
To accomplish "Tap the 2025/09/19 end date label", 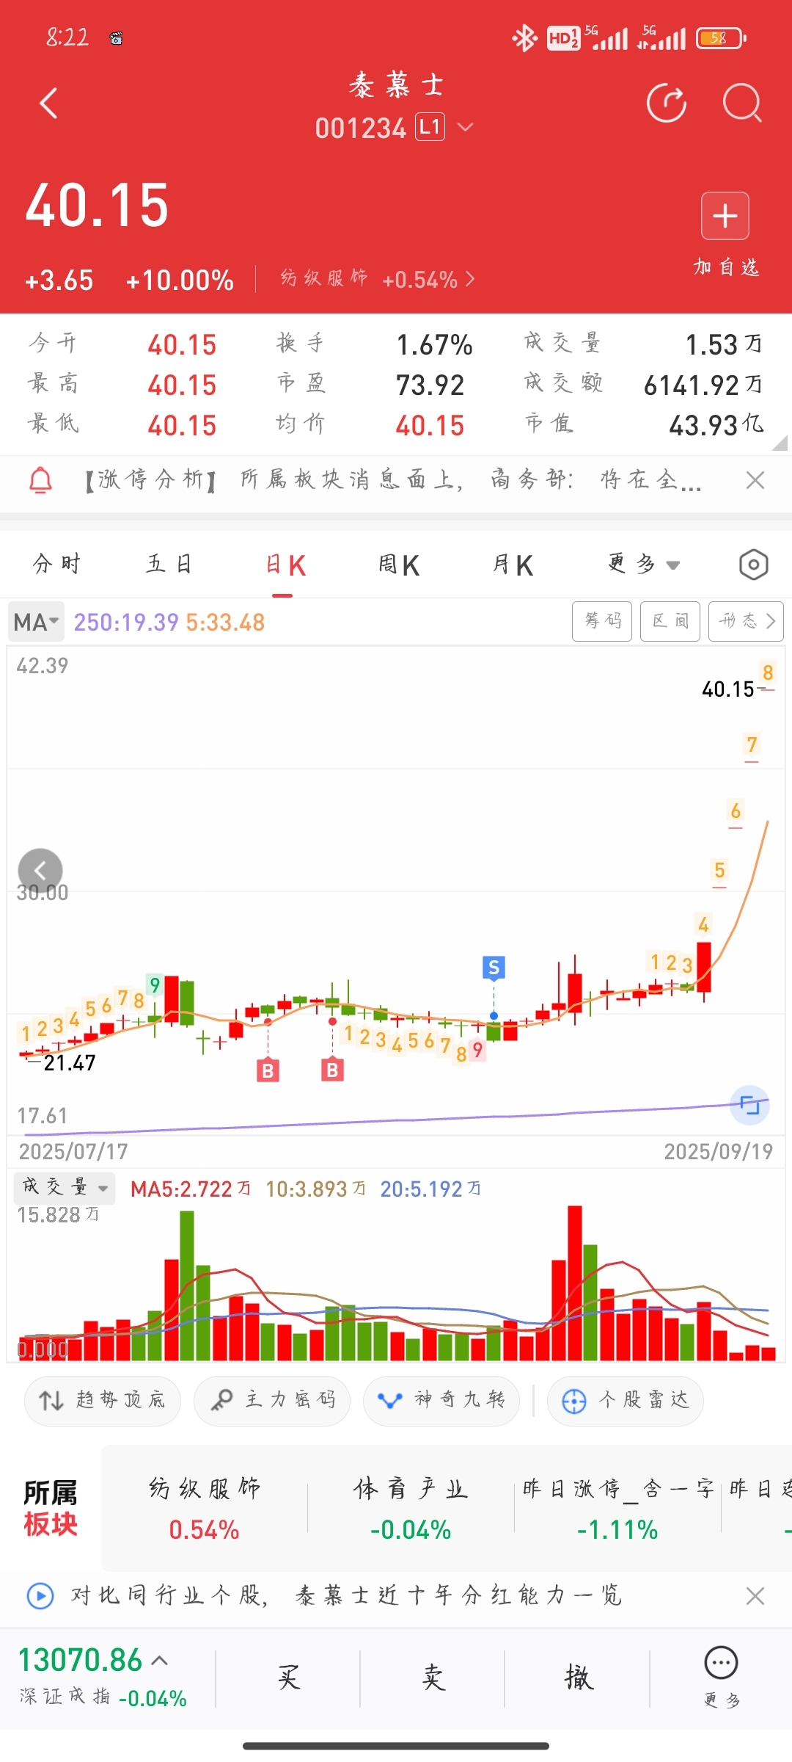I will (x=718, y=1151).
